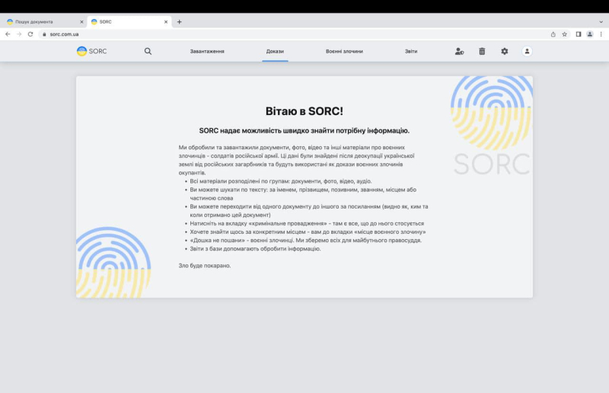The width and height of the screenshot is (609, 393).
Task: Open the trash bin icon
Action: [482, 51]
